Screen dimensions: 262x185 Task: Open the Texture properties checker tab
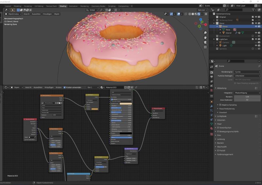tap(212, 134)
